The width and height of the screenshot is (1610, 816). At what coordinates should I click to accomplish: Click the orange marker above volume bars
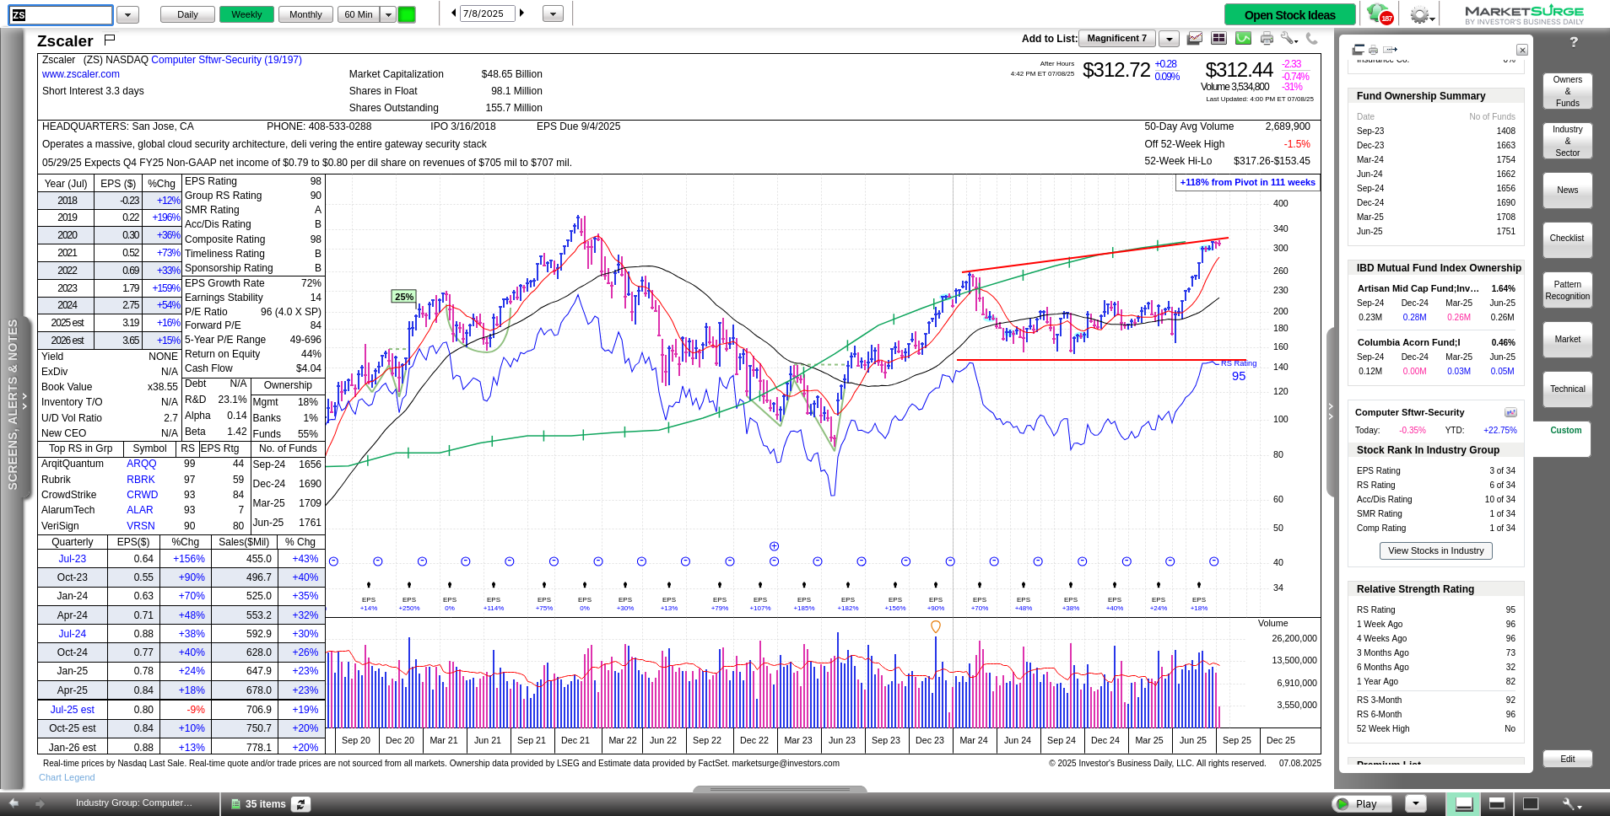936,626
